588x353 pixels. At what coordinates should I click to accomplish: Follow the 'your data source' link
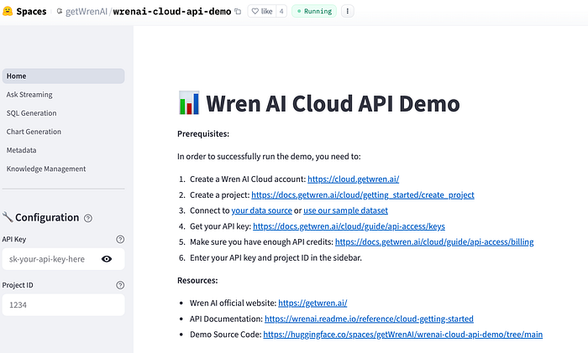pyautogui.click(x=261, y=210)
